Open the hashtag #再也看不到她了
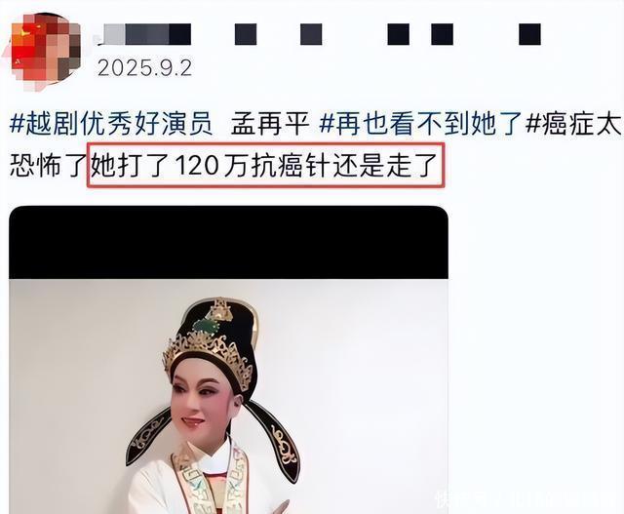Image resolution: width=624 pixels, height=514 pixels. [420, 124]
